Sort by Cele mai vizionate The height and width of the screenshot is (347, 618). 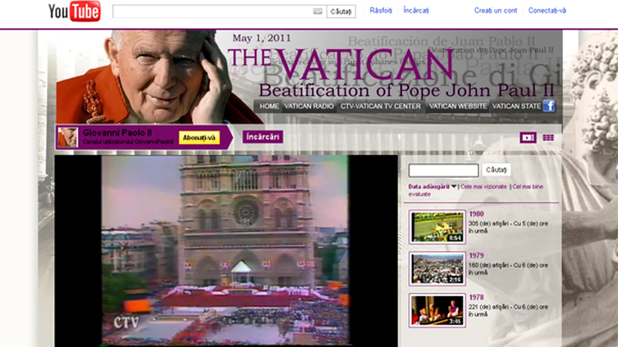click(x=484, y=187)
